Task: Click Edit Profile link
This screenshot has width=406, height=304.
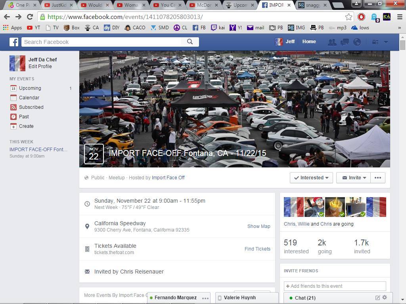Action: (40, 66)
